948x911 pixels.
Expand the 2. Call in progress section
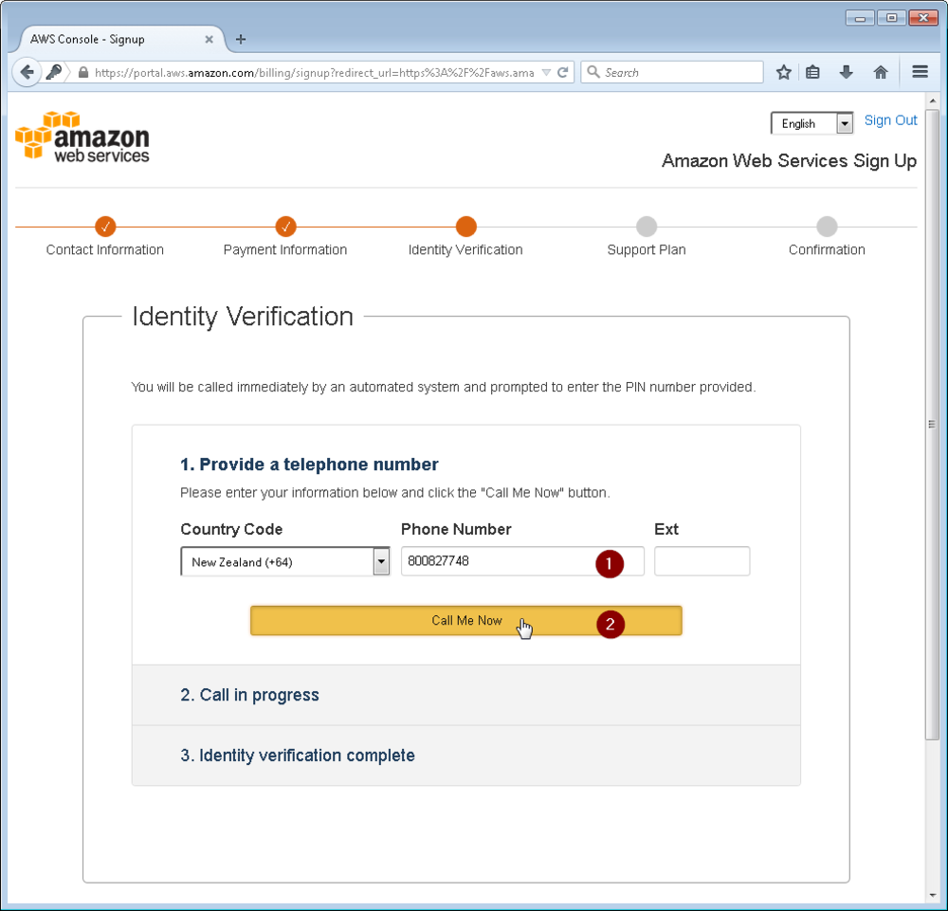[x=466, y=695]
